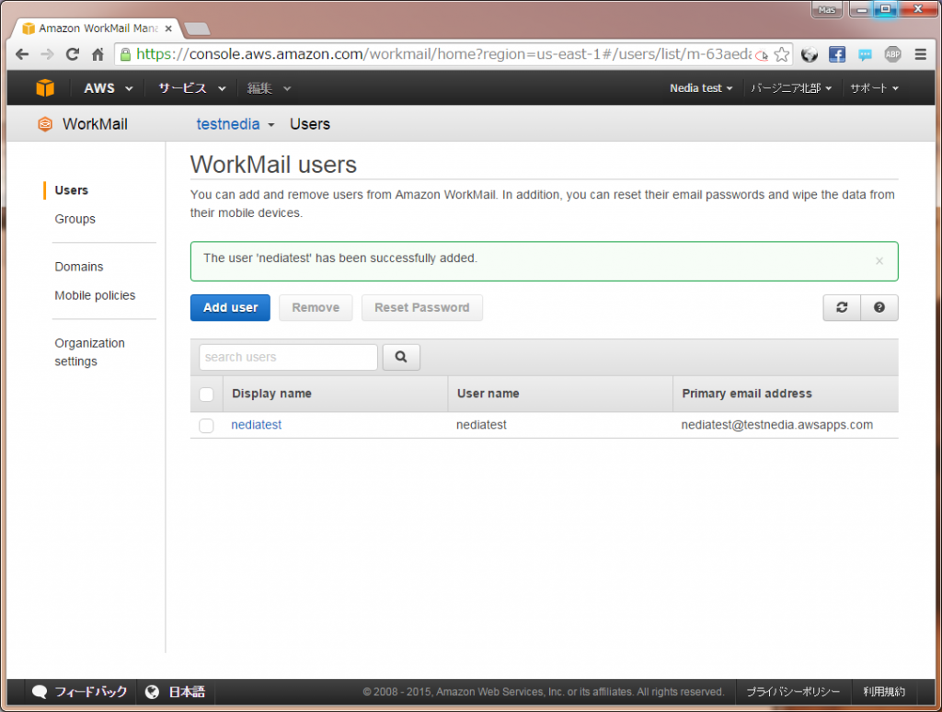The width and height of the screenshot is (942, 712).
Task: Click the browser address bar URL
Action: (x=443, y=54)
